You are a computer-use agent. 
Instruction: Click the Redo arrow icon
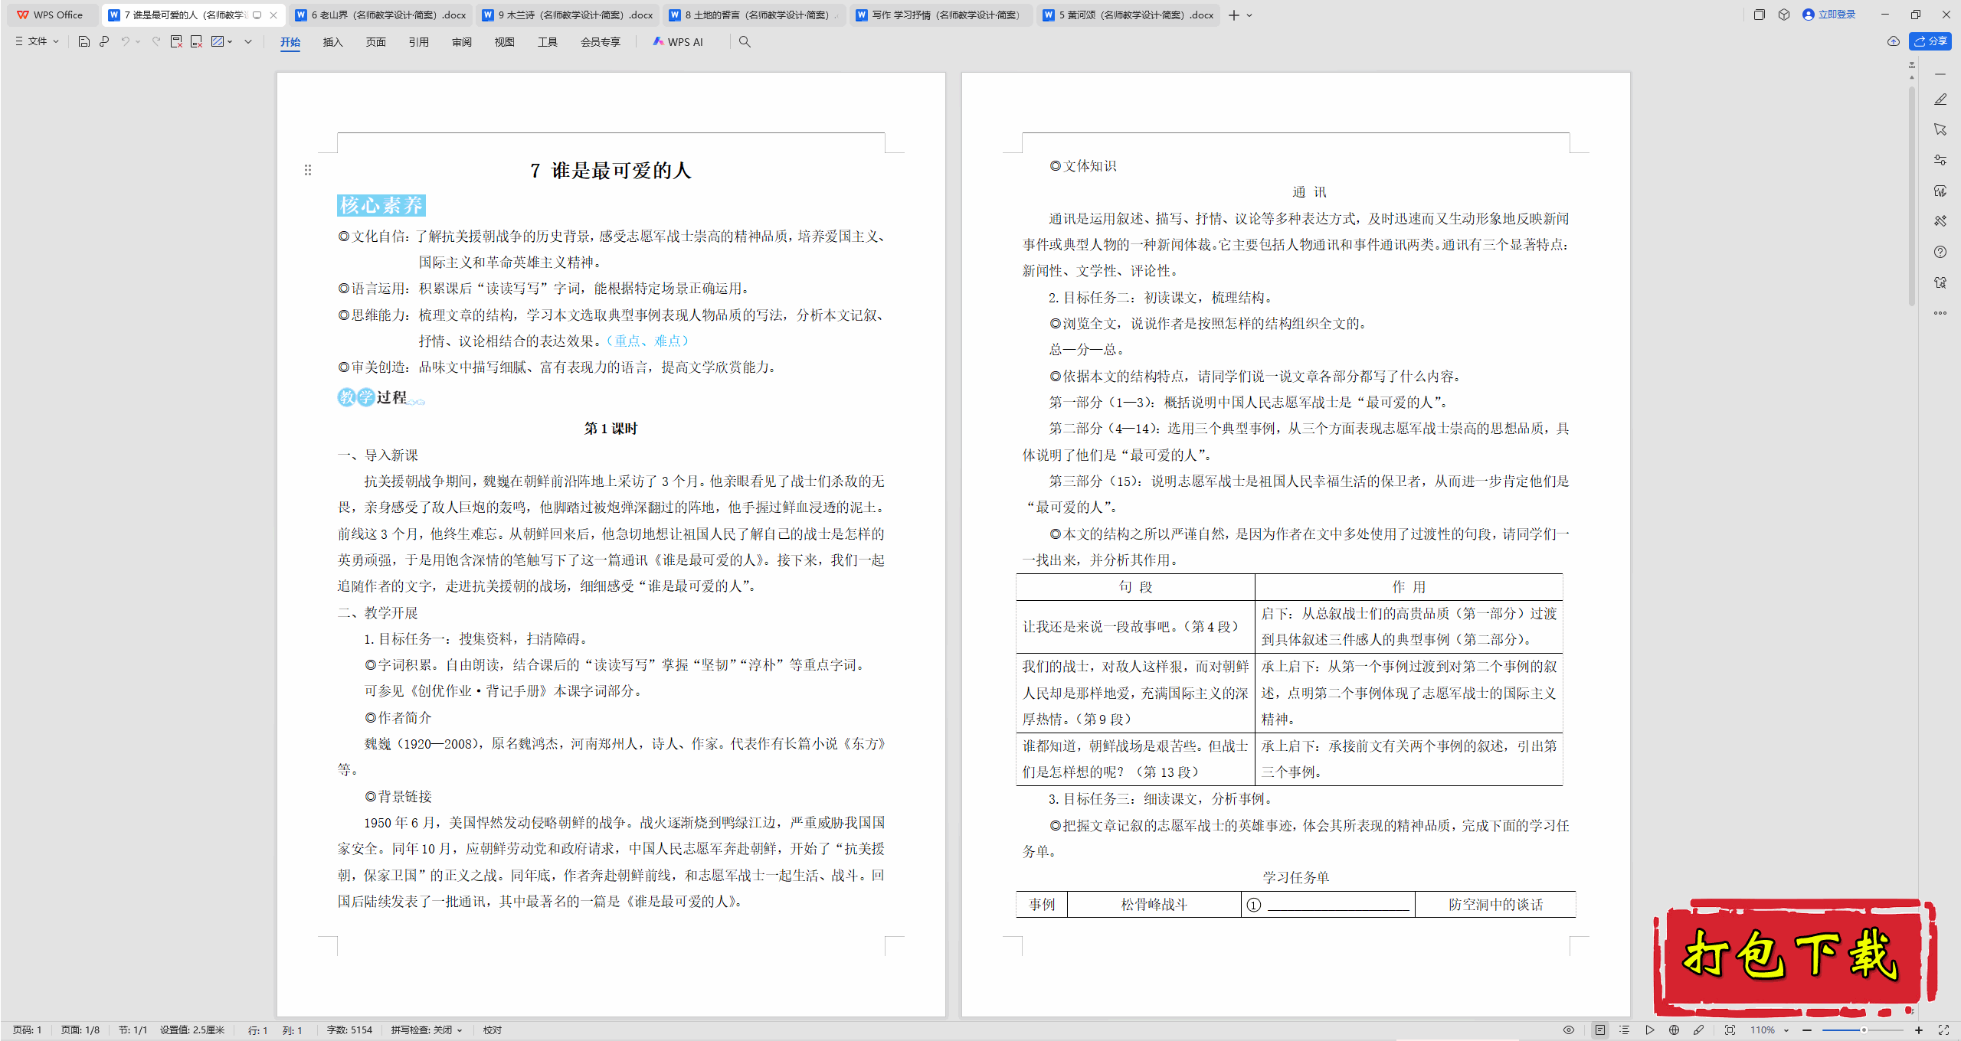156,41
